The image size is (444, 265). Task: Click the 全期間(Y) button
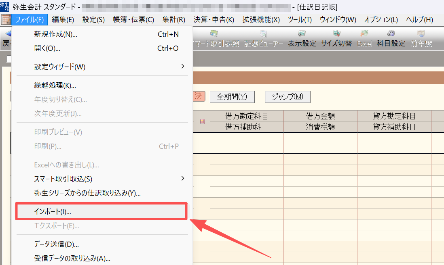pos(232,97)
